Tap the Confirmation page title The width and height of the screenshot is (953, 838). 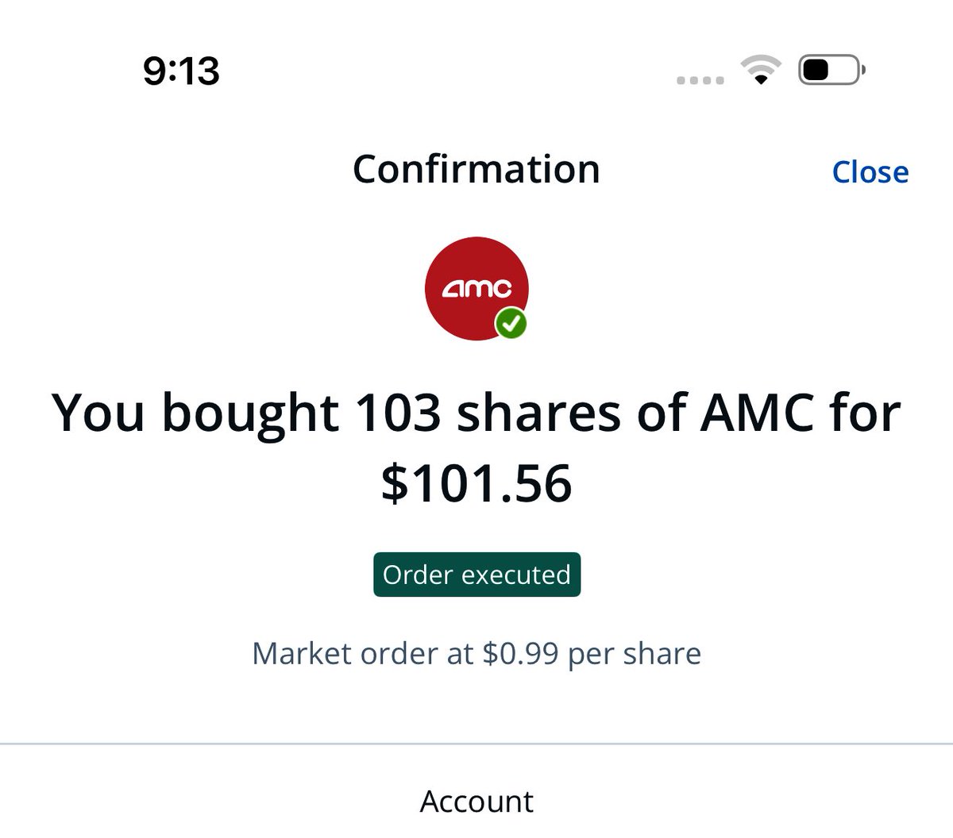(x=476, y=169)
